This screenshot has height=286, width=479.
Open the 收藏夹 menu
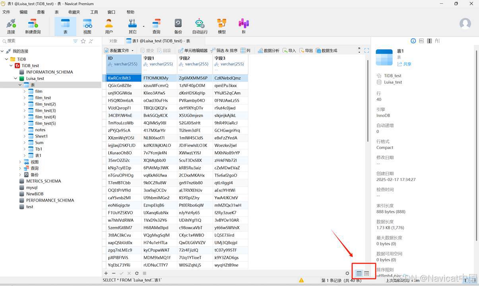coord(74,12)
